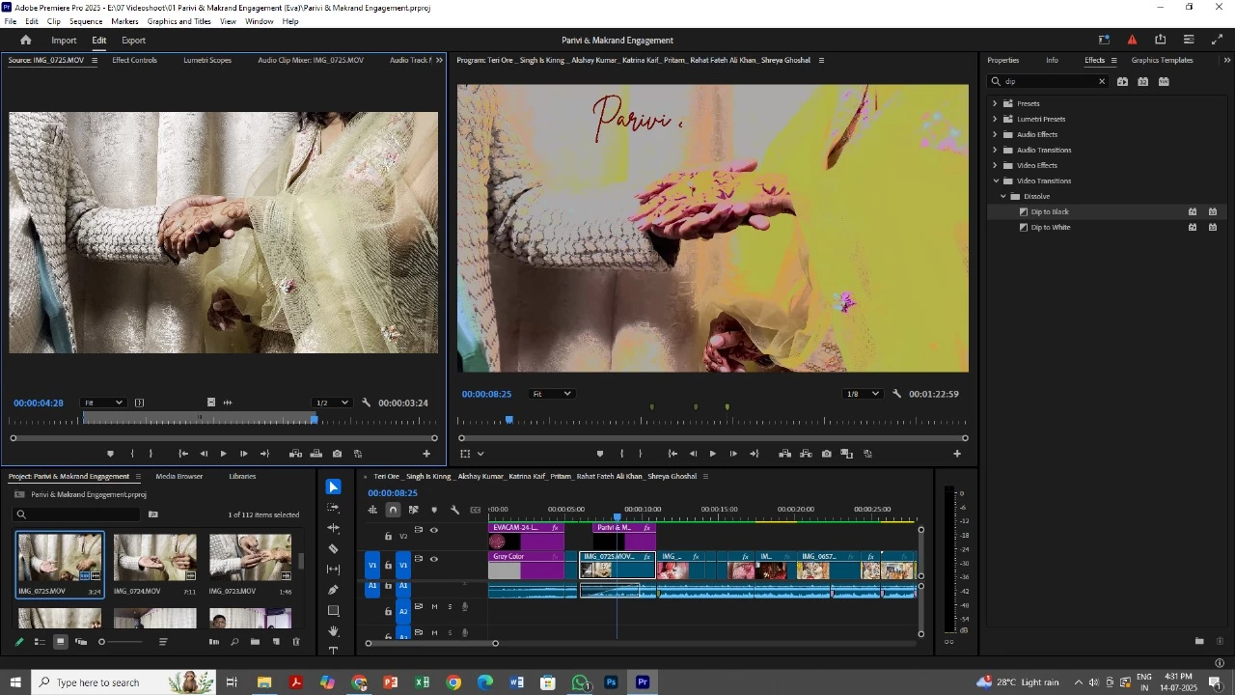Open the Sequence menu
This screenshot has width=1235, height=695.
point(86,21)
